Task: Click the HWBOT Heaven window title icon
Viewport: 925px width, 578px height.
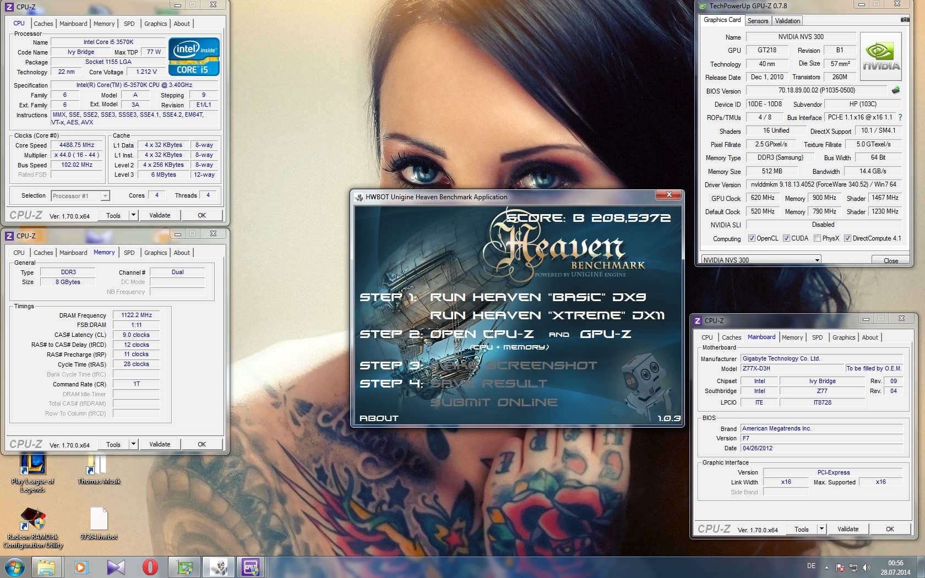Action: 359,197
